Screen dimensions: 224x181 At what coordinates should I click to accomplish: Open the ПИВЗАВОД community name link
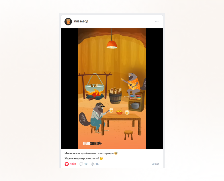(81, 22)
